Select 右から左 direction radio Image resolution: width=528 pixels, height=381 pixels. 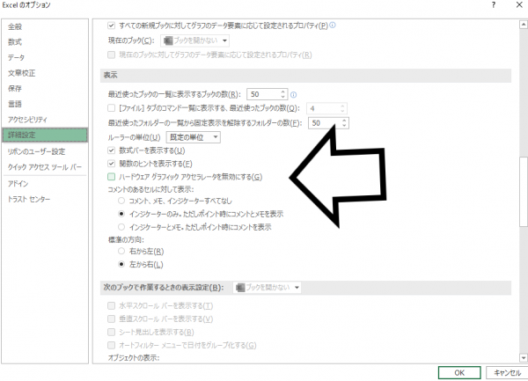click(x=121, y=251)
